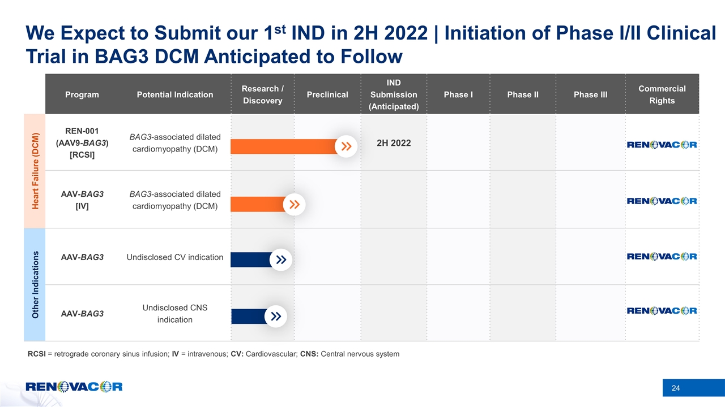Click AAV-BAG3 in the Undisclosed CV row
This screenshot has width=725, height=407.
pyautogui.click(x=82, y=257)
